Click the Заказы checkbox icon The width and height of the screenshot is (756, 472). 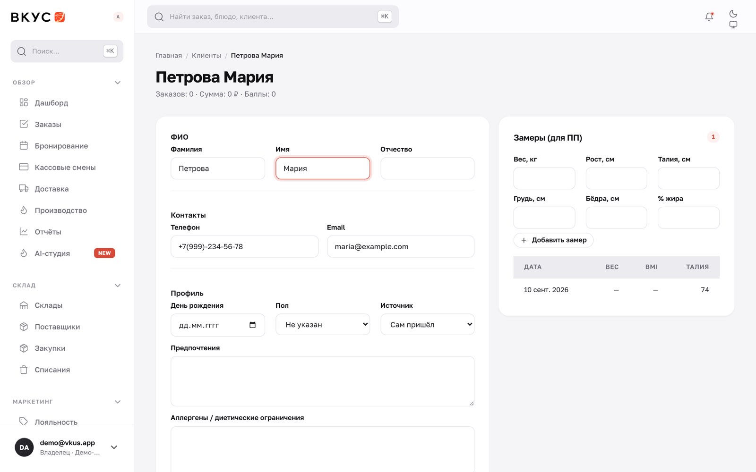pos(24,124)
